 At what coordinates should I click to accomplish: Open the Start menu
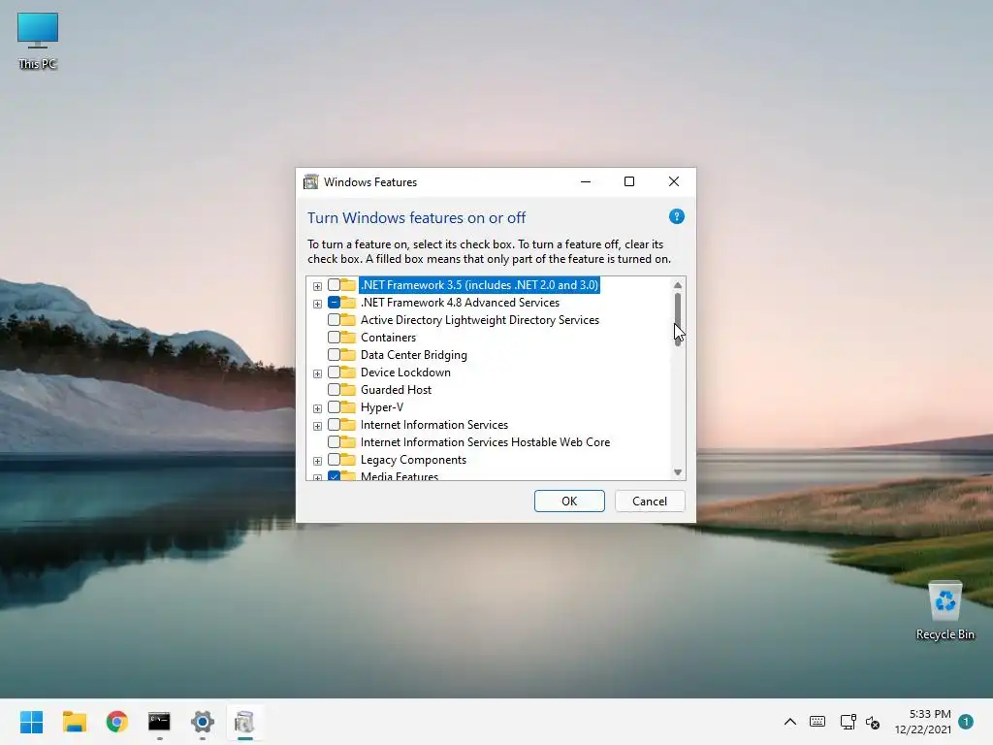pos(32,722)
